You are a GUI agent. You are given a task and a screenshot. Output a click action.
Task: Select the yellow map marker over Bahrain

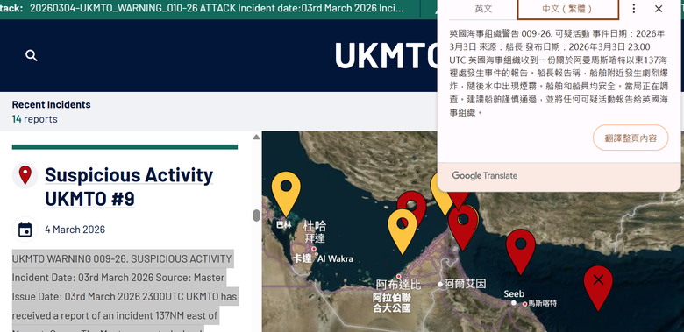point(286,194)
